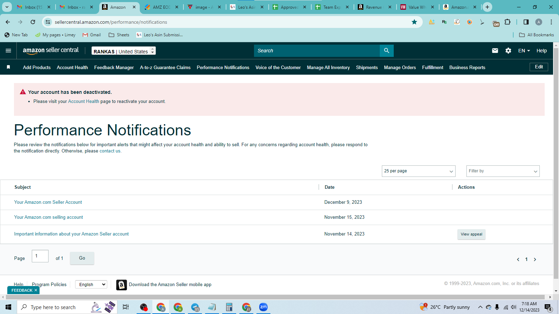Click the Windows taskbar search box

(67, 307)
